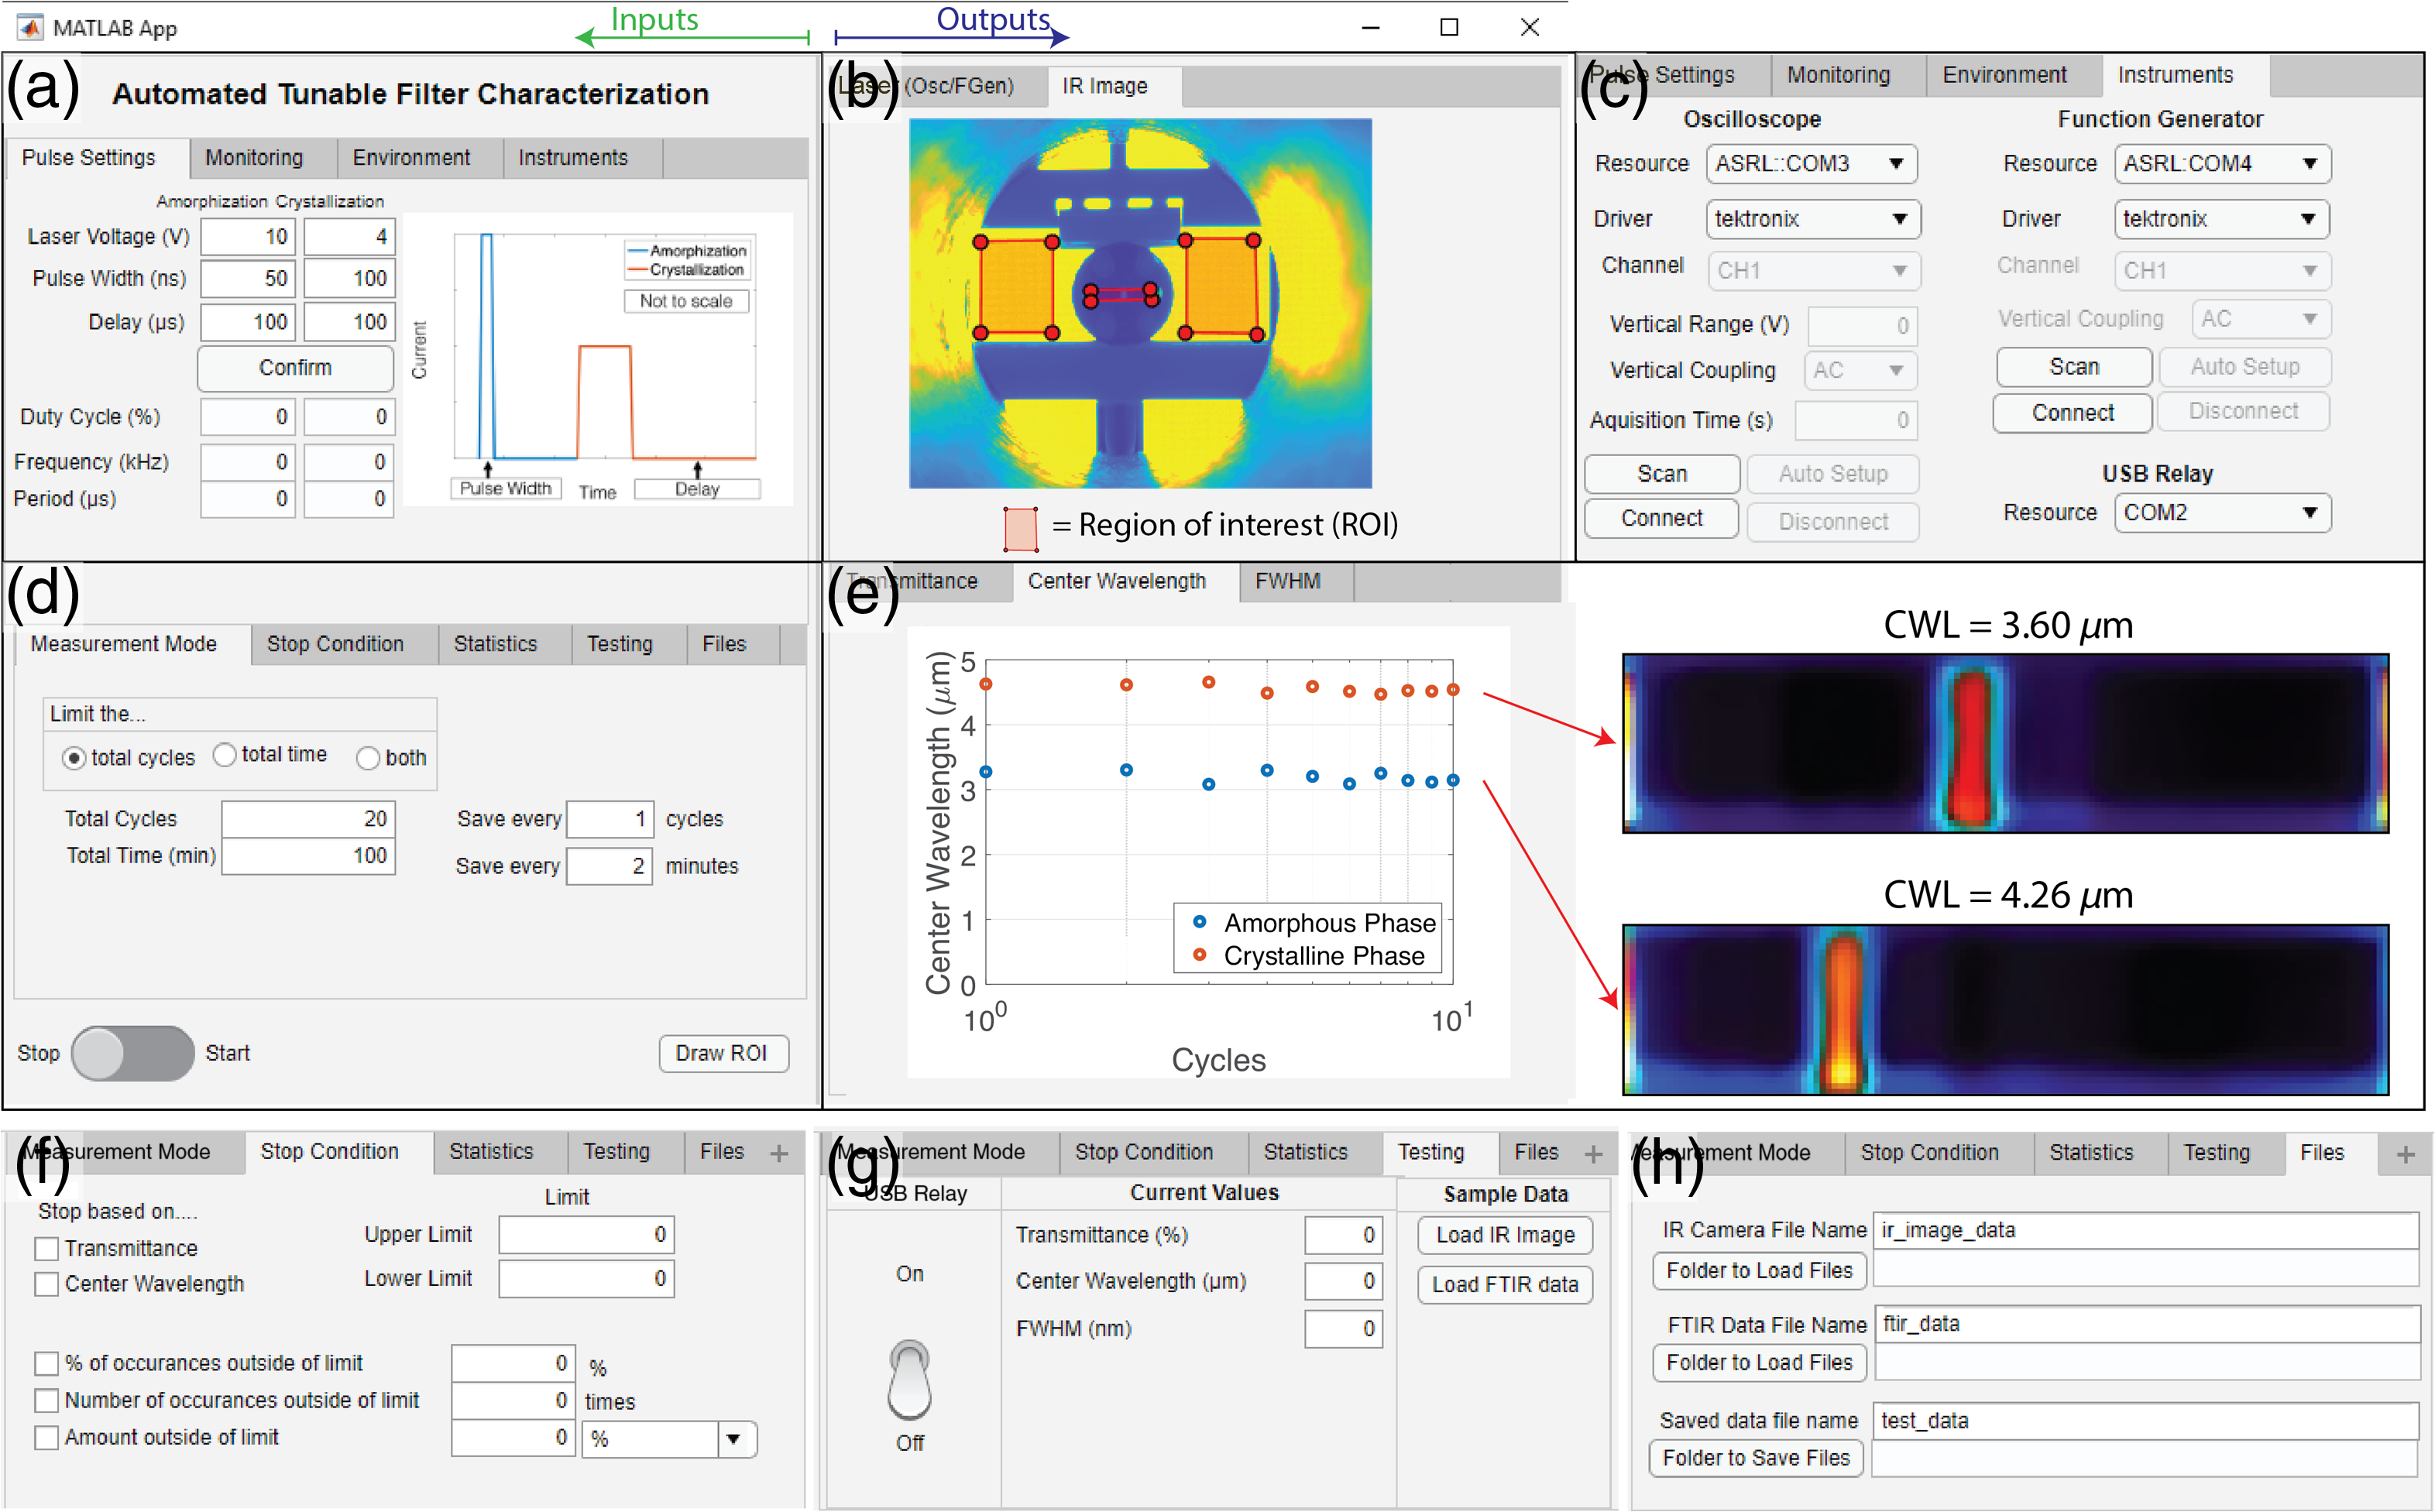Click Function Generator Connect button
The height and width of the screenshot is (1512, 2435).
click(2072, 413)
